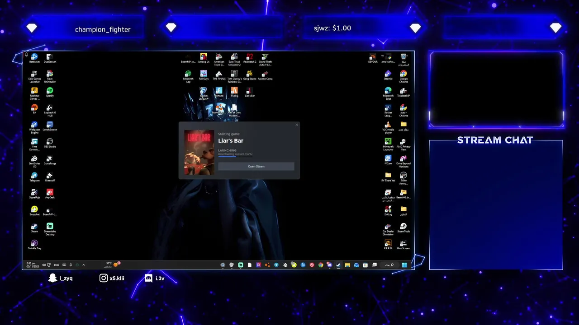Open the Gang Beasts desktop icon
Image resolution: width=579 pixels, height=325 pixels.
coord(250,75)
